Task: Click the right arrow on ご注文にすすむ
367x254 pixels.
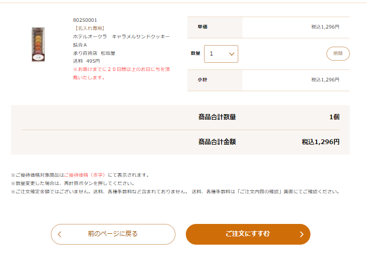Action: 302,234
